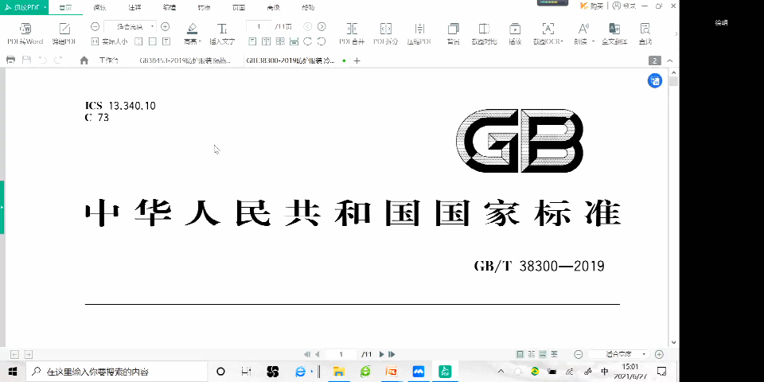
Task: Open the 迅读PDF application menu dropdown
Action: (x=45, y=7)
